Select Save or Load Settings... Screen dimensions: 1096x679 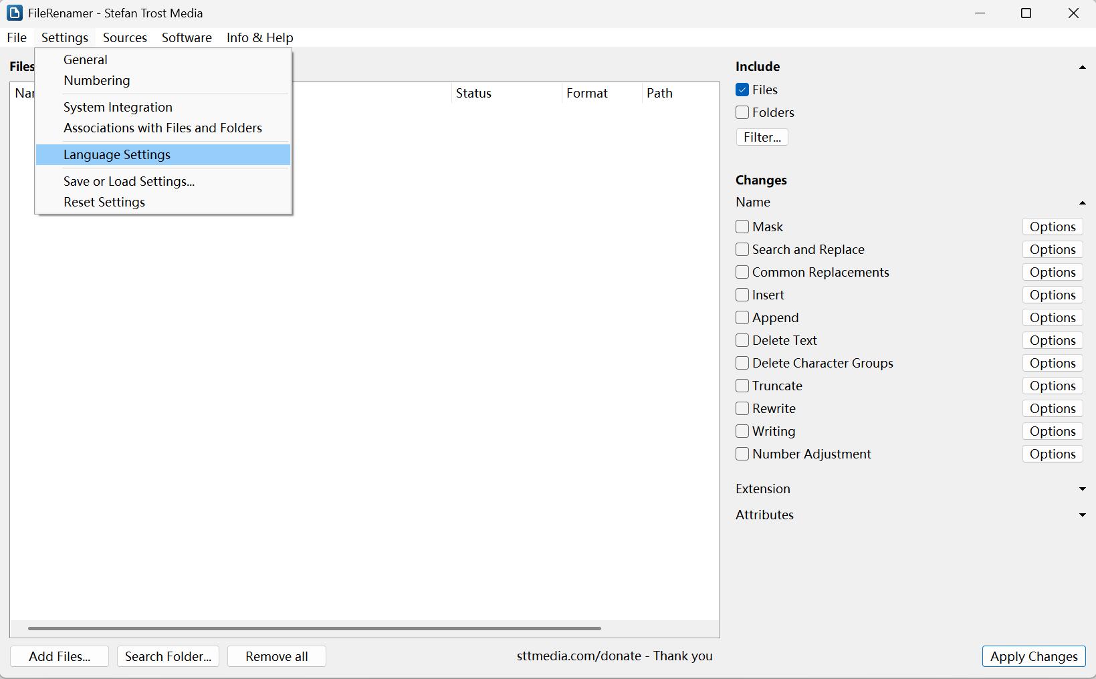pos(163,181)
